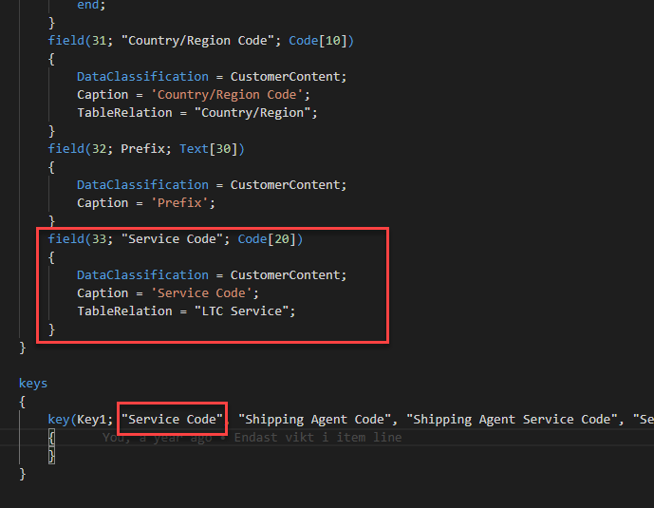This screenshot has width=654, height=508.
Task: Click the "Service Code" name in field 33 declaration
Action: (172, 239)
